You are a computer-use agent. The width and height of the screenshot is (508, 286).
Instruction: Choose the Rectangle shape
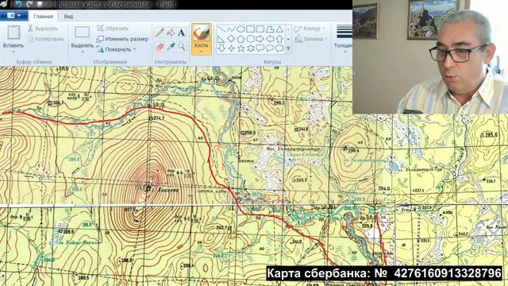(251, 29)
